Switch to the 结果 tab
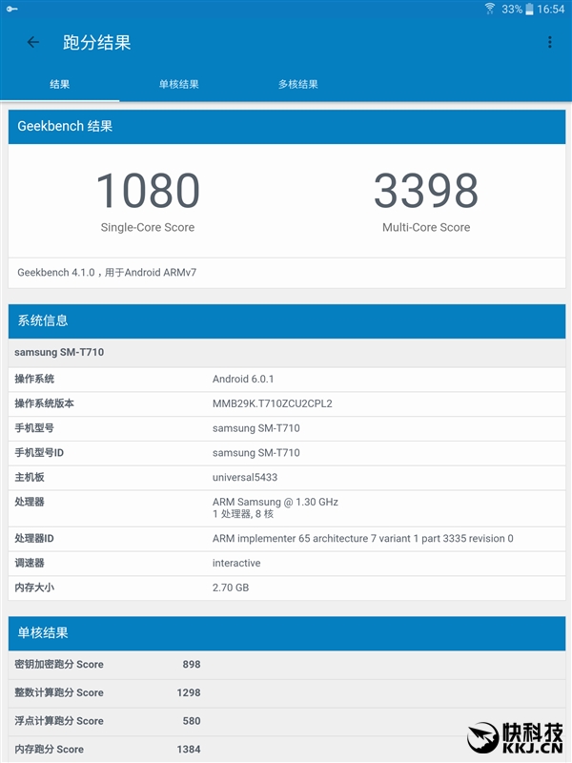The image size is (572, 763). pyautogui.click(x=60, y=84)
